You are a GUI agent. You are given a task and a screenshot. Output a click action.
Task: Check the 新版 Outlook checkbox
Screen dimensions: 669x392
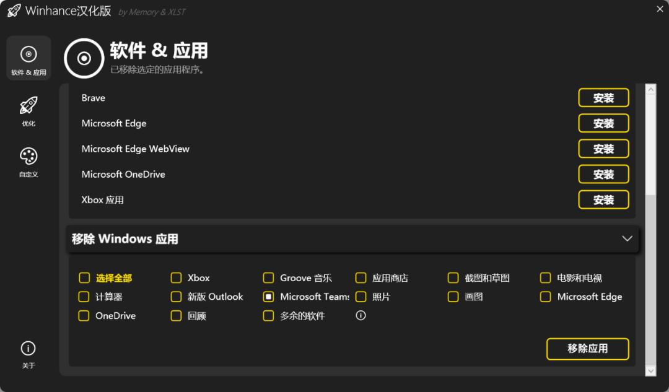tap(176, 297)
